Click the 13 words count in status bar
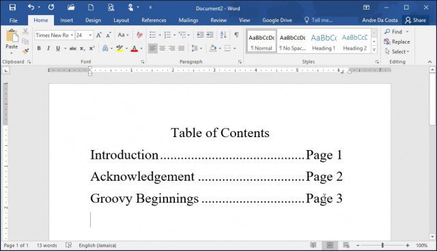This screenshot has width=437, height=251. [47, 245]
